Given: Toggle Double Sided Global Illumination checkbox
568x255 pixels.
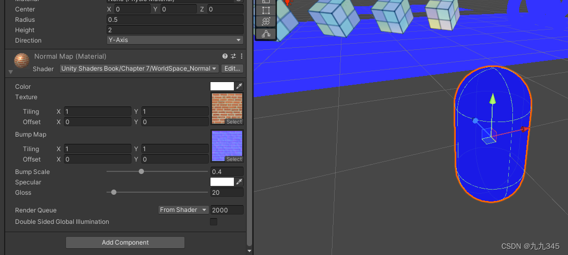Looking at the screenshot, I should (214, 222).
